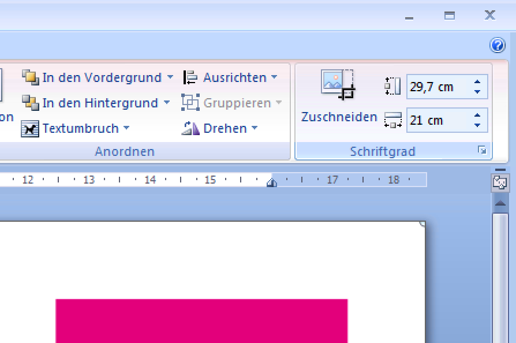Screen dimensions: 516x343
Task: Select the magenta rectangle on the page
Action: (201, 320)
